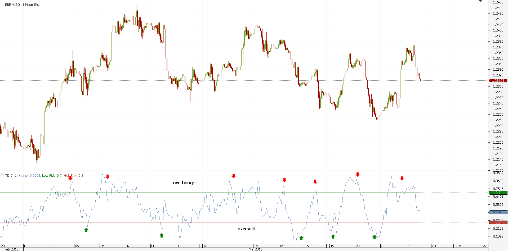Click the oversold label in the indicator pane

click(247, 229)
